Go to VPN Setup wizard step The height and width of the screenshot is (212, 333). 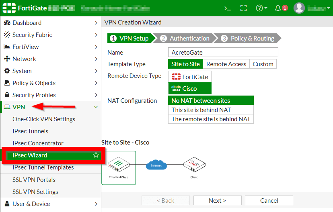pos(132,39)
